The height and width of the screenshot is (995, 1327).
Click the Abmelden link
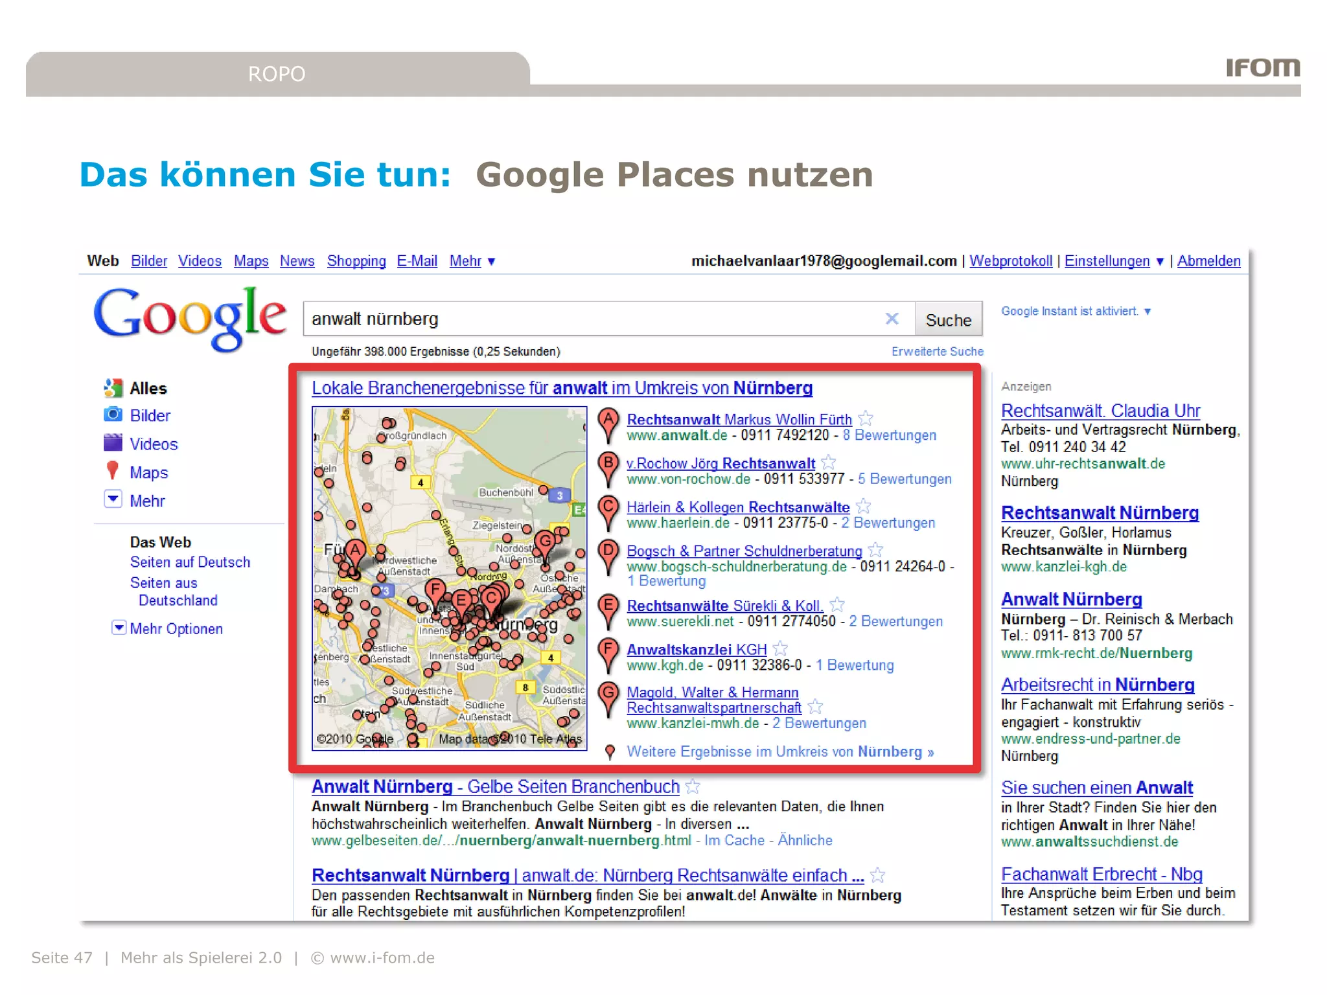1209,261
